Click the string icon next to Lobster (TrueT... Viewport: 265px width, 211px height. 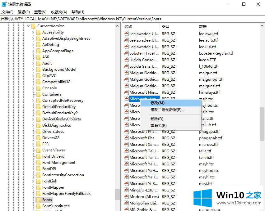tap(126, 53)
